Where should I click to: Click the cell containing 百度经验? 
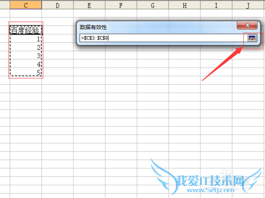pyautogui.click(x=26, y=30)
